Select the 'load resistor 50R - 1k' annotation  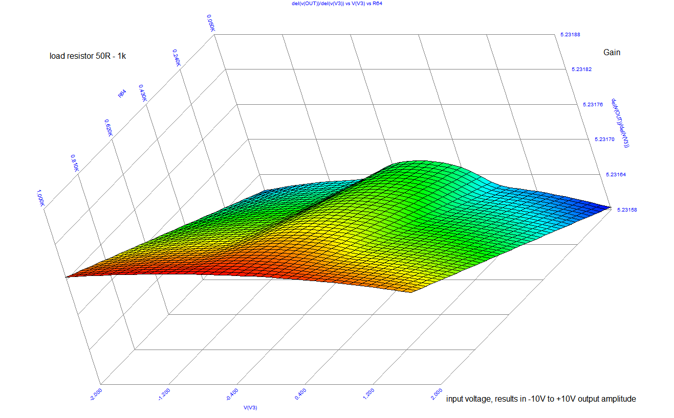click(x=88, y=56)
